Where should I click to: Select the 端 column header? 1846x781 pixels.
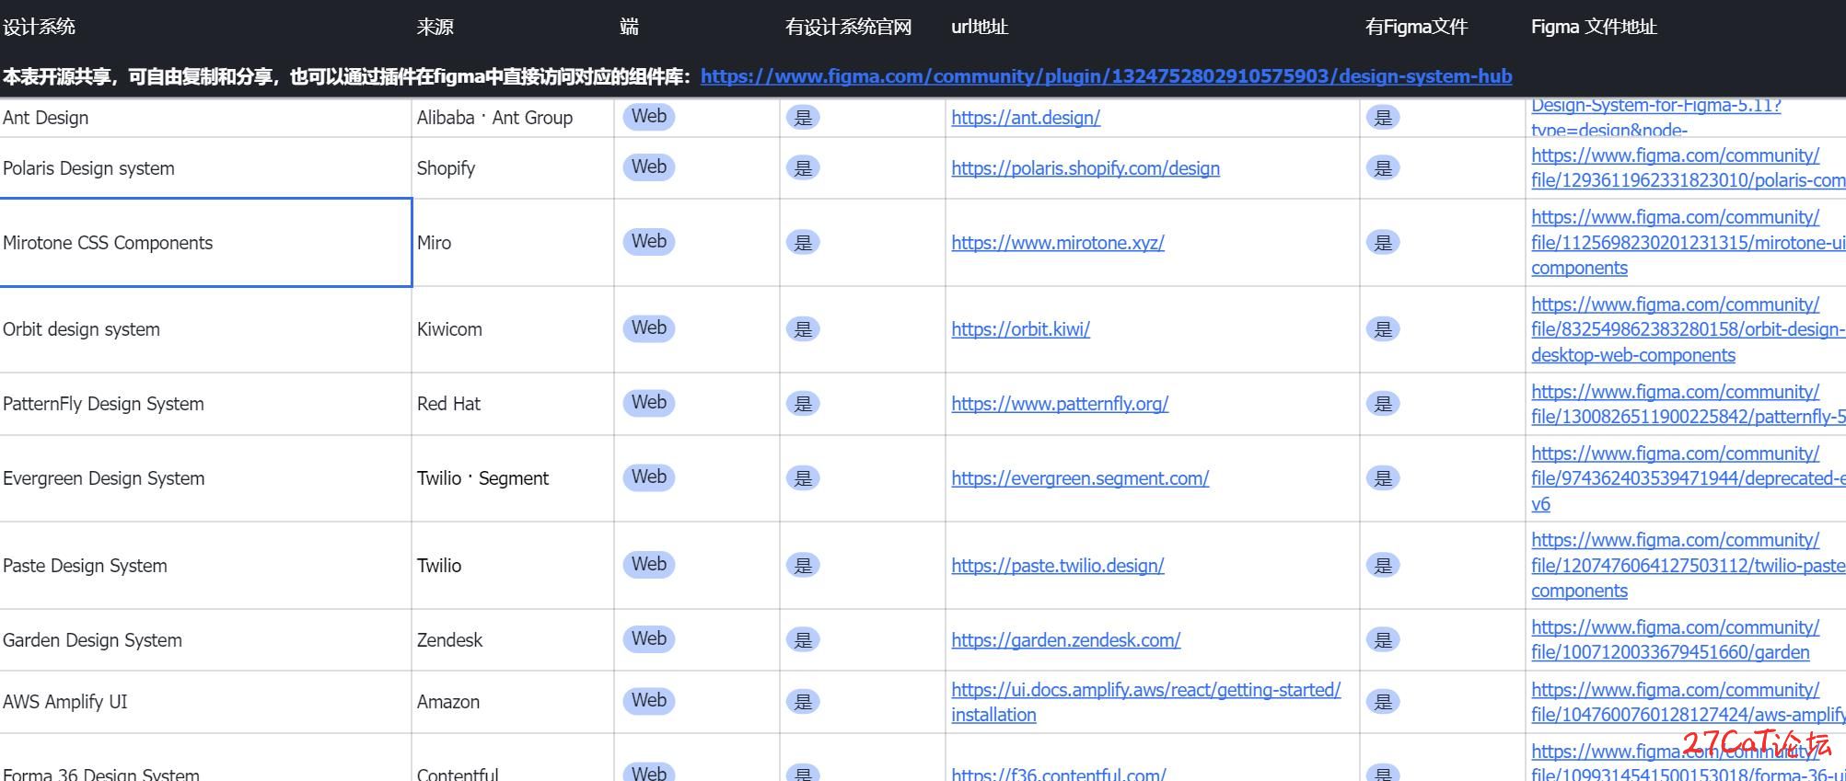point(629,27)
